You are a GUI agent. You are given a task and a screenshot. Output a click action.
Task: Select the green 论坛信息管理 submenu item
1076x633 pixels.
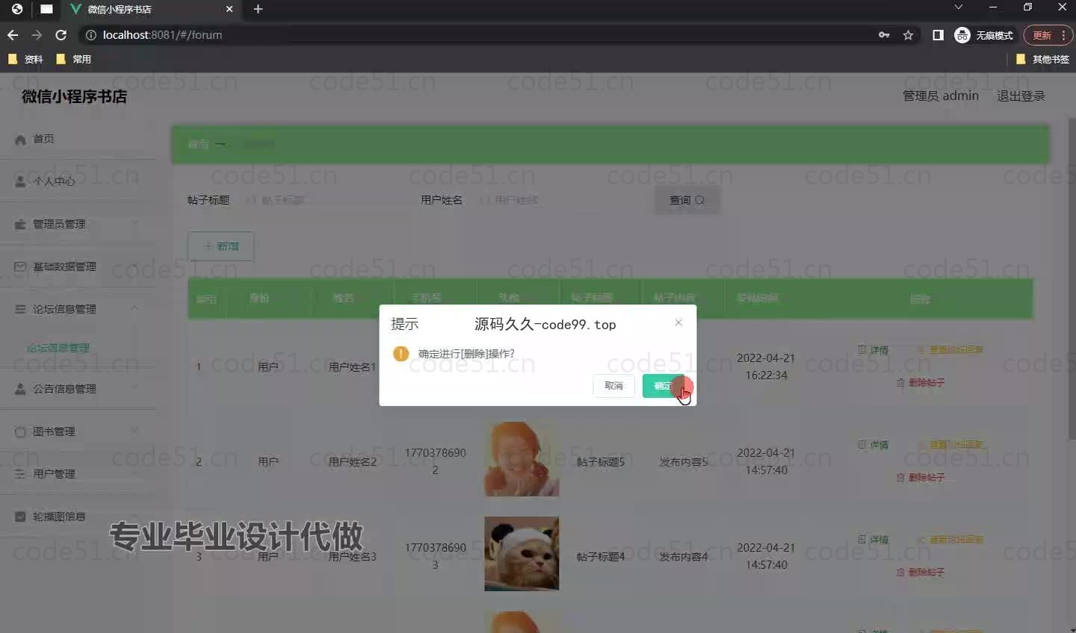point(58,348)
